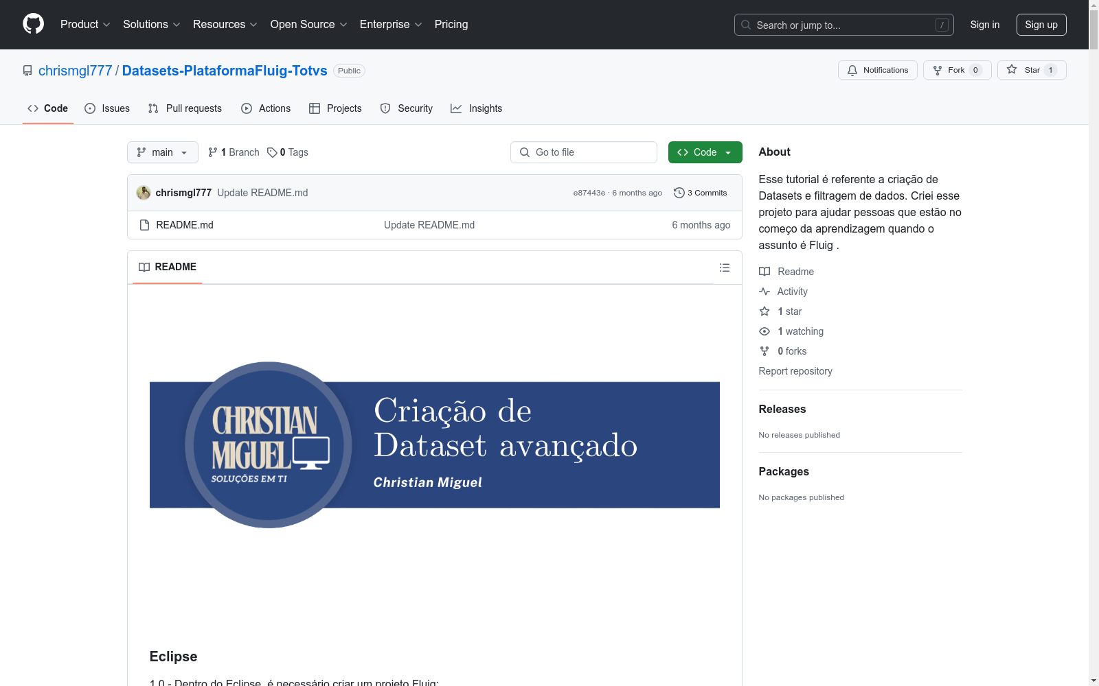Open Update README.md message in file row
The height and width of the screenshot is (686, 1099).
[x=429, y=225]
